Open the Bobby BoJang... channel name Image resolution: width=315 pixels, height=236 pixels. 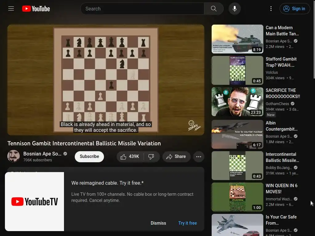coord(279,168)
